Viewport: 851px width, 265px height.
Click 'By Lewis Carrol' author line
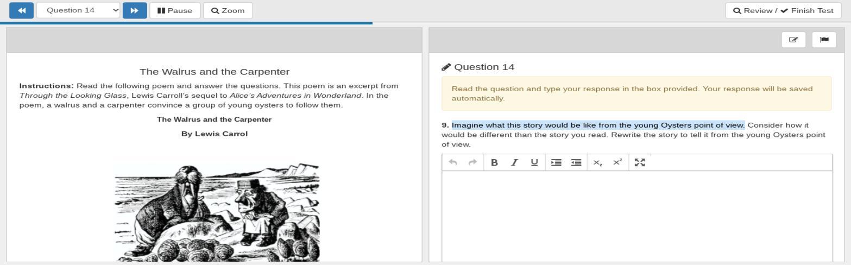click(215, 134)
